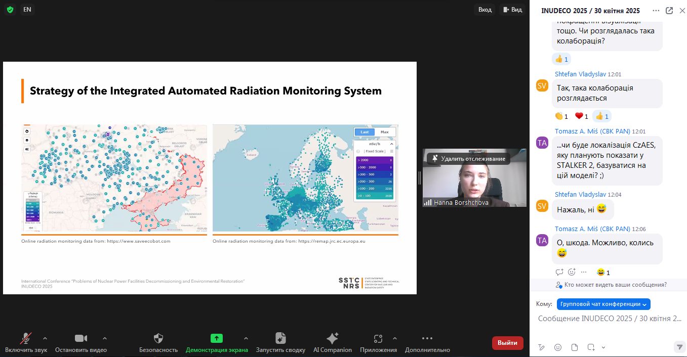Open text formatting options in chat
687x357 pixels.
tap(541, 347)
